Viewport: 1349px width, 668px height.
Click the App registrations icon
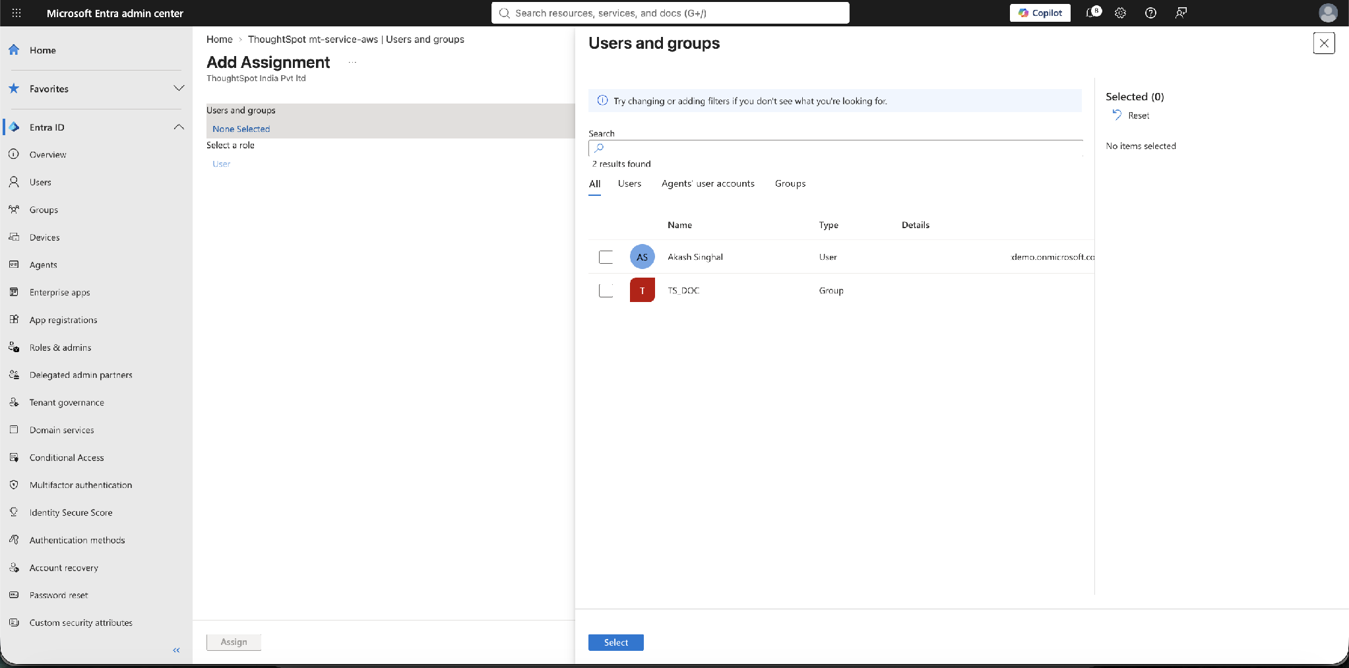point(14,320)
